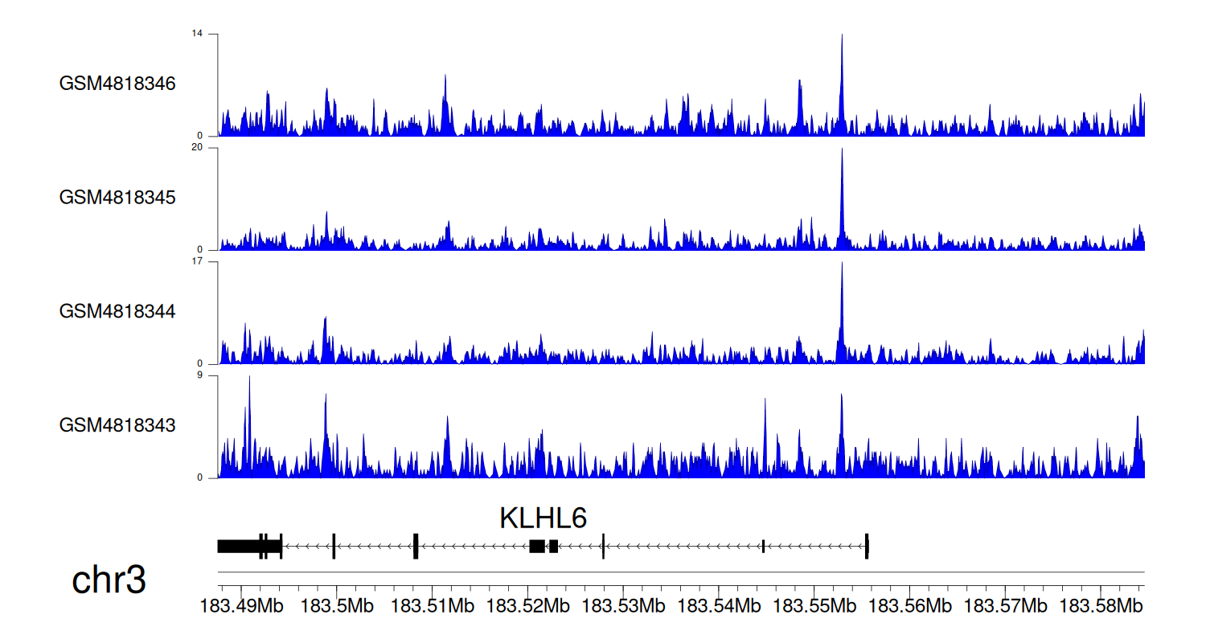Select the large leftmost KLHL6 exon block
The image size is (1206, 627).
click(x=238, y=547)
